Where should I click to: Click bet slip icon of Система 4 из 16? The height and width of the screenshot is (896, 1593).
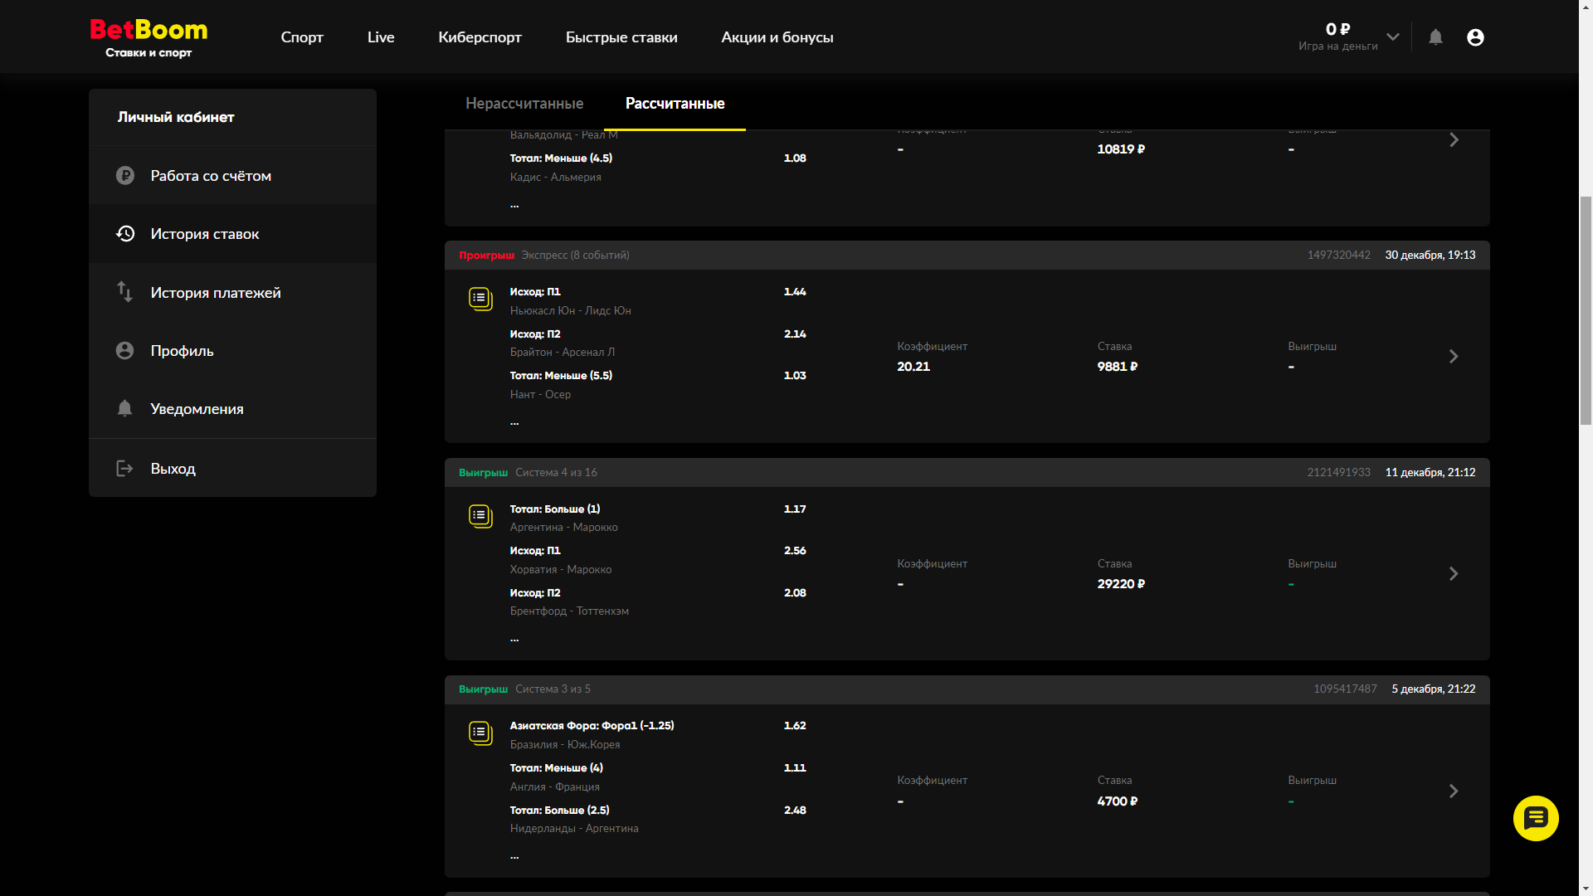click(x=480, y=516)
